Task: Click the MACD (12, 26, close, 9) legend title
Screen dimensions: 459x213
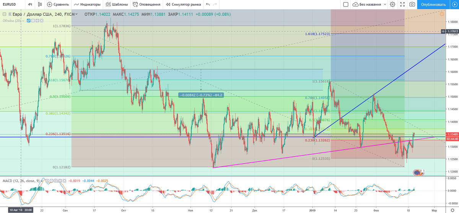Action: click(21, 180)
